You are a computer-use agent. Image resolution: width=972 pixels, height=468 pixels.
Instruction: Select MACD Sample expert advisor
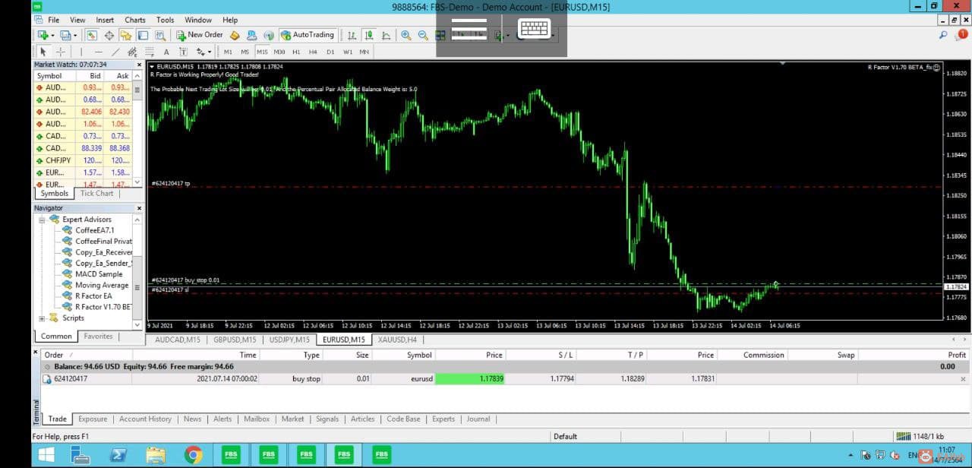(x=98, y=274)
